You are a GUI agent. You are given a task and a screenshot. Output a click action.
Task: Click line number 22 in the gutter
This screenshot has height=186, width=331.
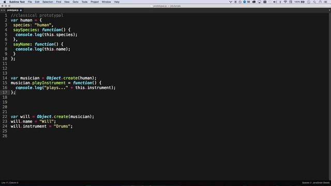pos(5,117)
